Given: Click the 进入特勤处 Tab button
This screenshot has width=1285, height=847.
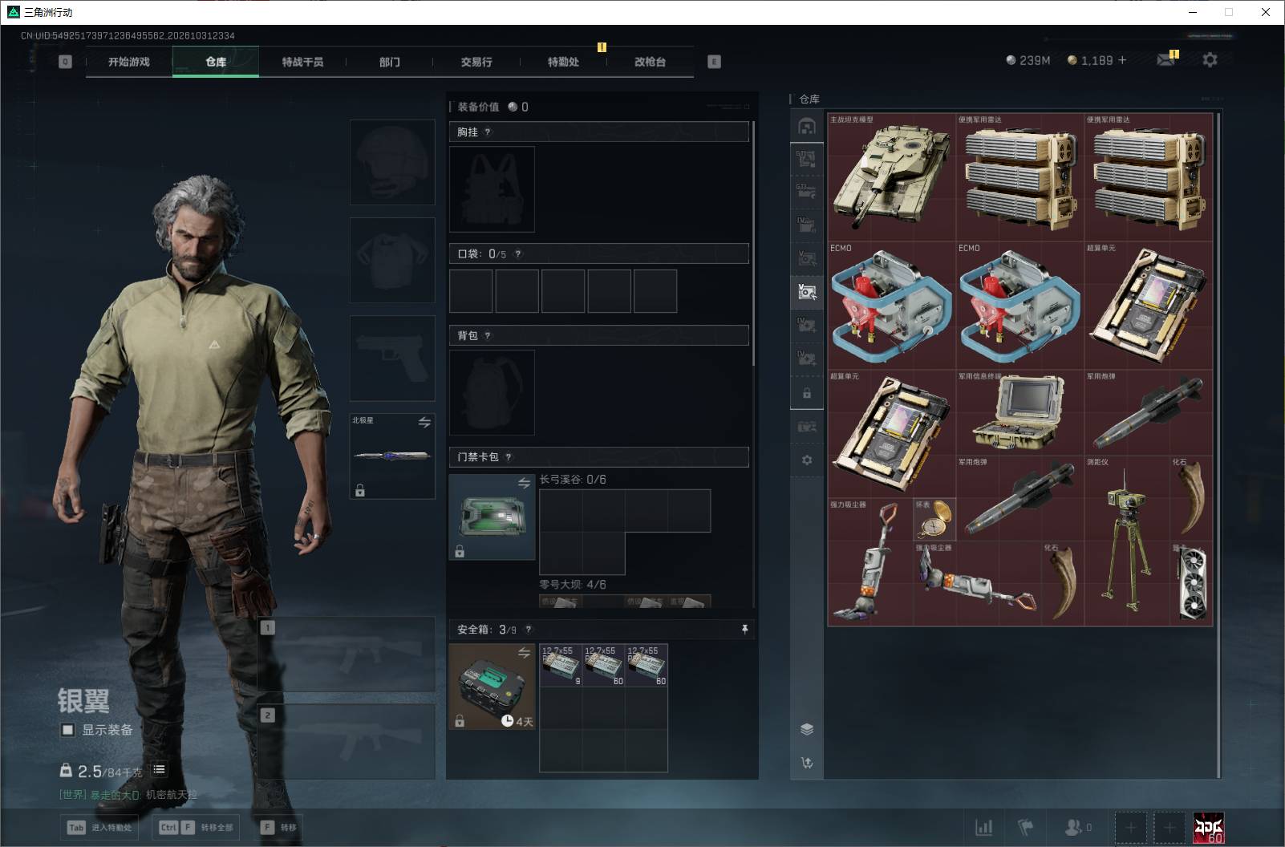Looking at the screenshot, I should pos(100,828).
